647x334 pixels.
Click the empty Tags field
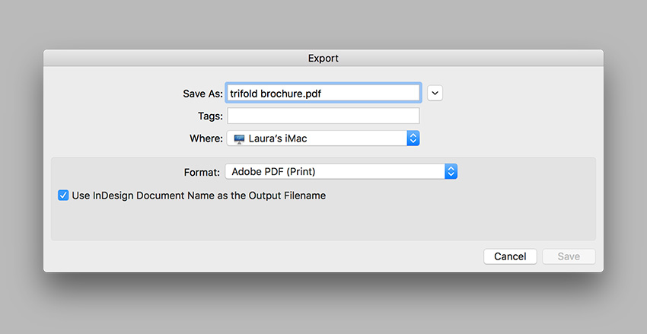pos(323,116)
